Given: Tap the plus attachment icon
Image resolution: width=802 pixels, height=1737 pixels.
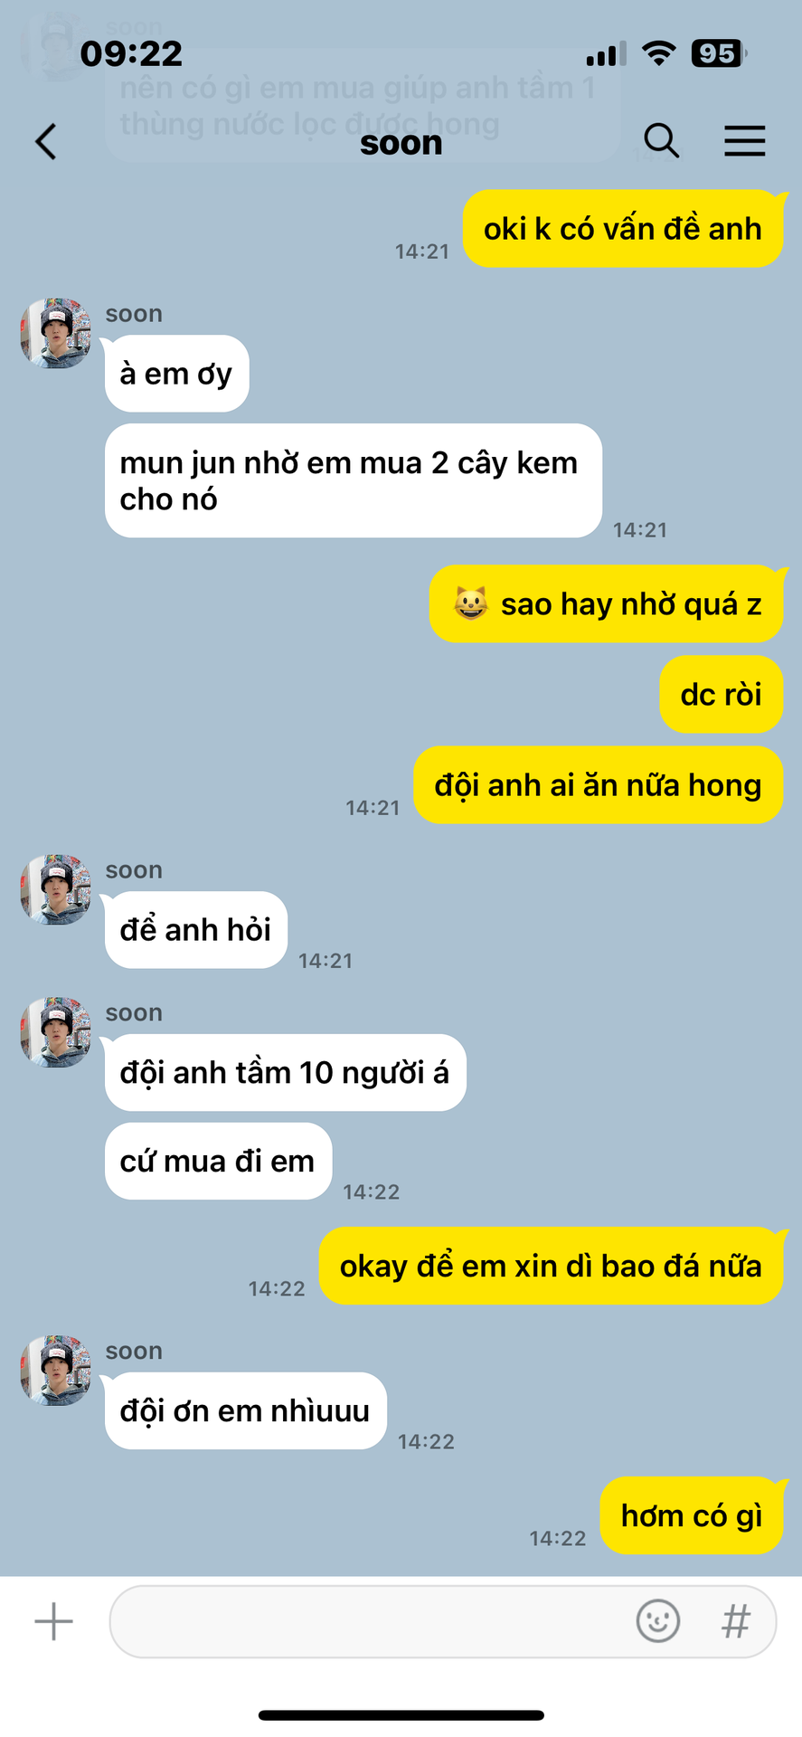Looking at the screenshot, I should (x=53, y=1621).
